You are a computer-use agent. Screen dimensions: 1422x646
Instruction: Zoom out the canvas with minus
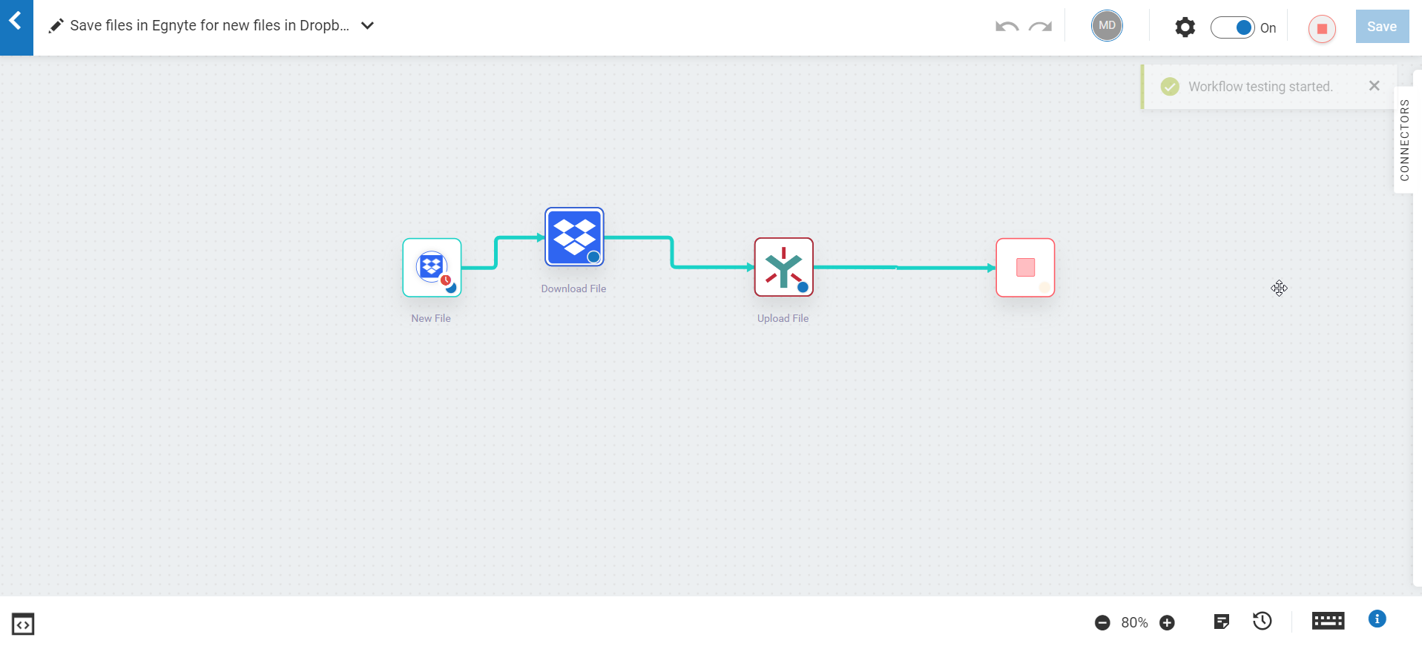pos(1102,623)
